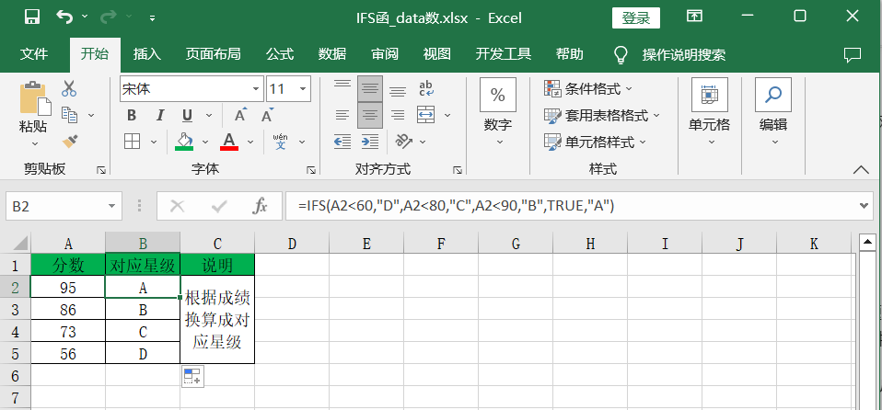Click the wén phonetic guide icon
Viewport: 882px width, 410px height.
point(280,141)
